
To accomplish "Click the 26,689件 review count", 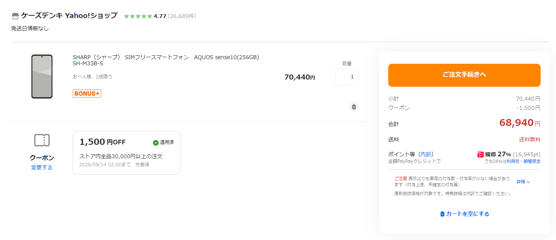I will pos(182,16).
